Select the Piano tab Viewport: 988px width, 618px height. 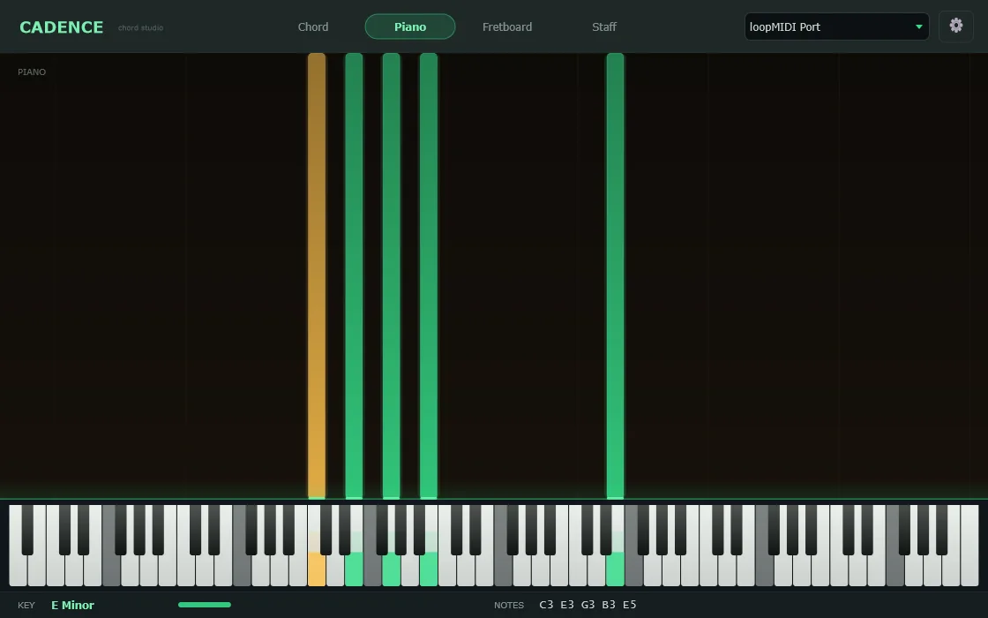point(410,26)
